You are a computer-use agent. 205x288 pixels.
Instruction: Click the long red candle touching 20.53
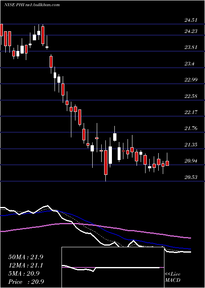coord(106,163)
